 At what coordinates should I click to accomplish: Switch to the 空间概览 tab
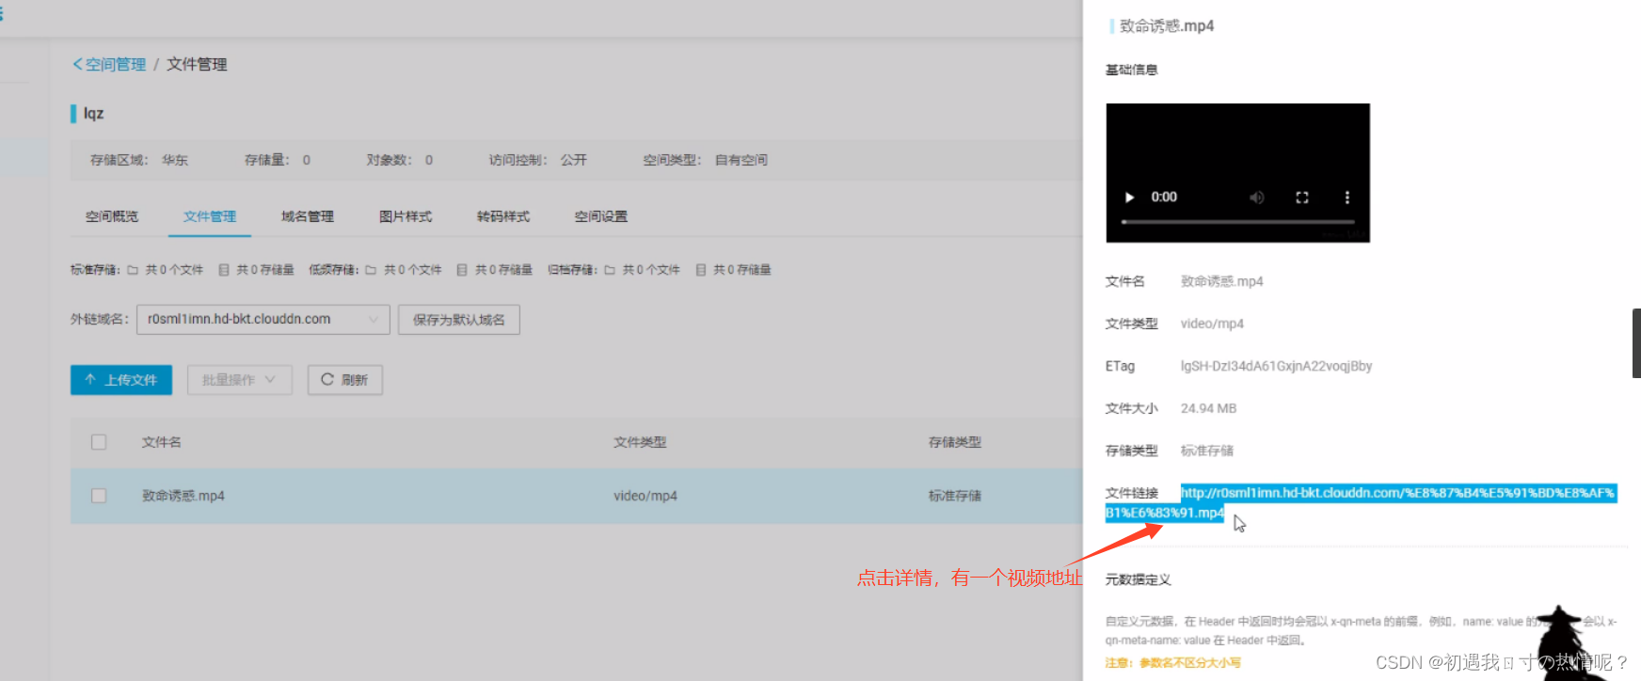tap(112, 216)
